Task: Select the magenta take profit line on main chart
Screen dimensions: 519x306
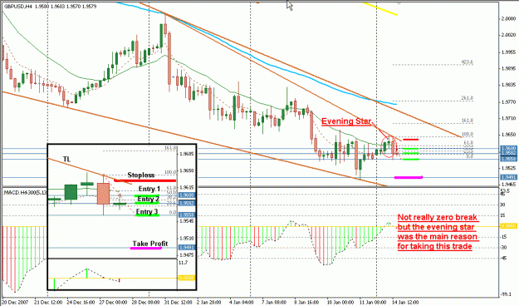Action: click(409, 178)
